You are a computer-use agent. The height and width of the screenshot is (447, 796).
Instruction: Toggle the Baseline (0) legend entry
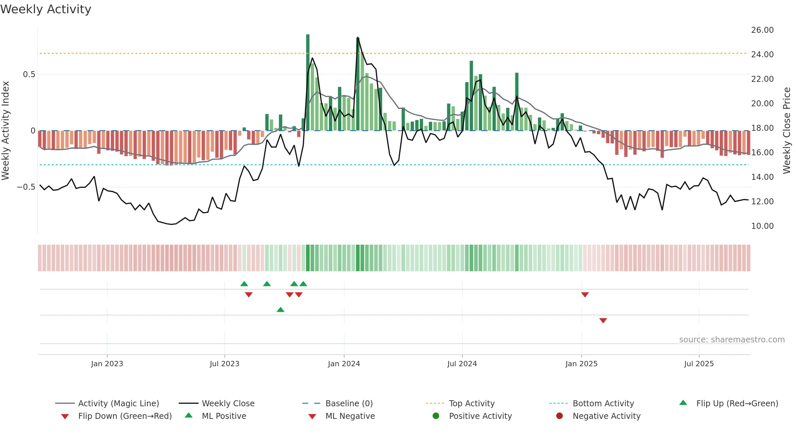(x=338, y=403)
